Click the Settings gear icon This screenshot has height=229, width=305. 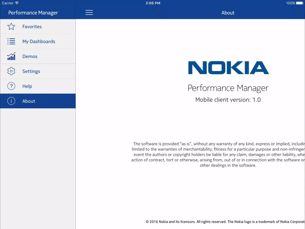tap(11, 71)
